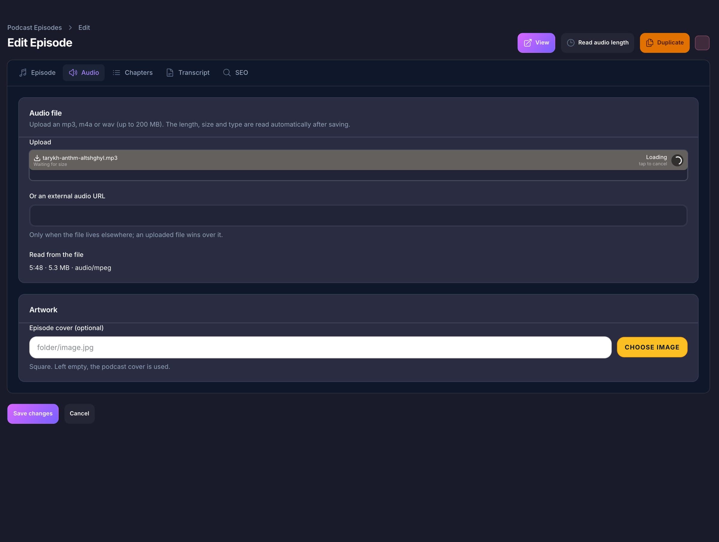Click the Cancel button

tap(79, 414)
